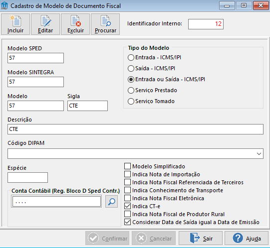270x248 pixels.
Task: Select Saída - ICMS/IPI radio option
Action: pyautogui.click(x=131, y=68)
